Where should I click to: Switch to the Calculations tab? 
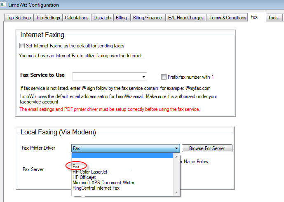(77, 18)
